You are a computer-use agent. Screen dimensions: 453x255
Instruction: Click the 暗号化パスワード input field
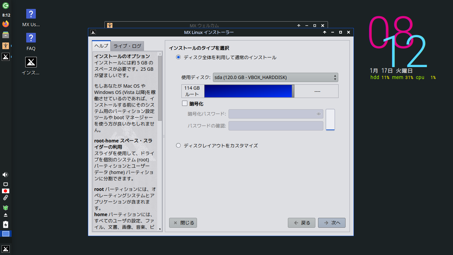pyautogui.click(x=276, y=114)
